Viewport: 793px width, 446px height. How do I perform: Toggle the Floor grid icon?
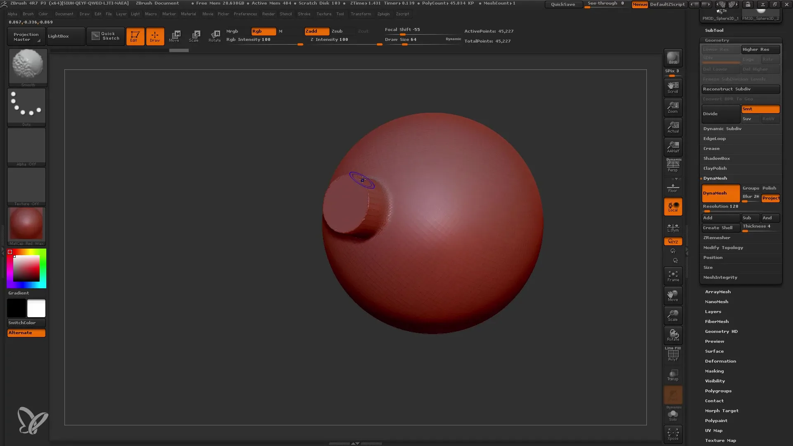coord(673,186)
